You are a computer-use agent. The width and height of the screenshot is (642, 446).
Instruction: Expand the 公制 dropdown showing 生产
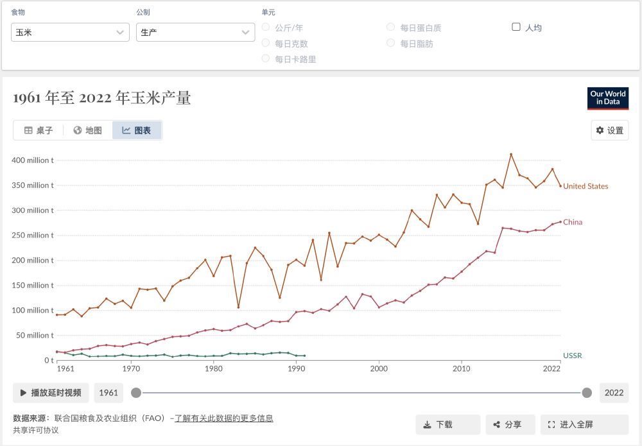[196, 32]
